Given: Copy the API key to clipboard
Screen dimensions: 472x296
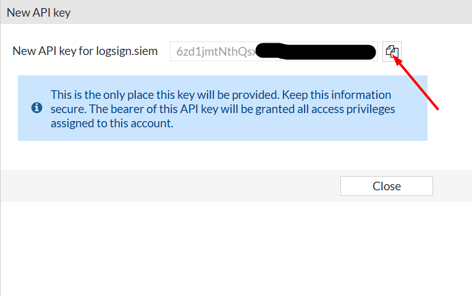Looking at the screenshot, I should click(x=392, y=51).
